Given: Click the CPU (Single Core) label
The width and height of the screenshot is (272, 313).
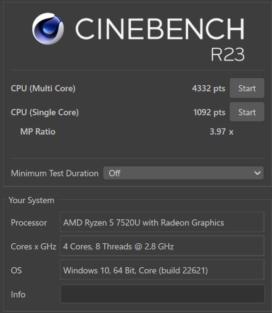Looking at the screenshot, I should pyautogui.click(x=44, y=112).
